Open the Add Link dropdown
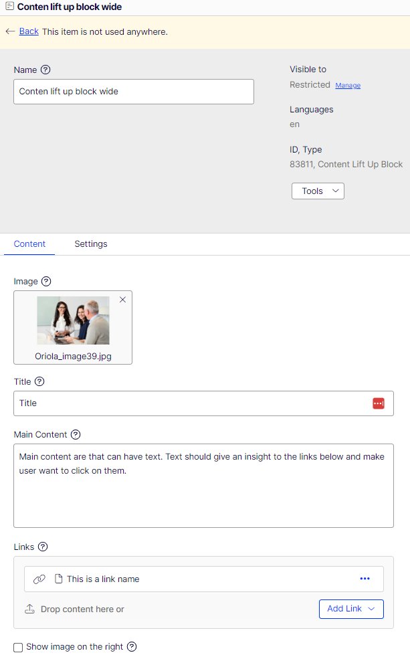This screenshot has width=410, height=661. coord(351,609)
